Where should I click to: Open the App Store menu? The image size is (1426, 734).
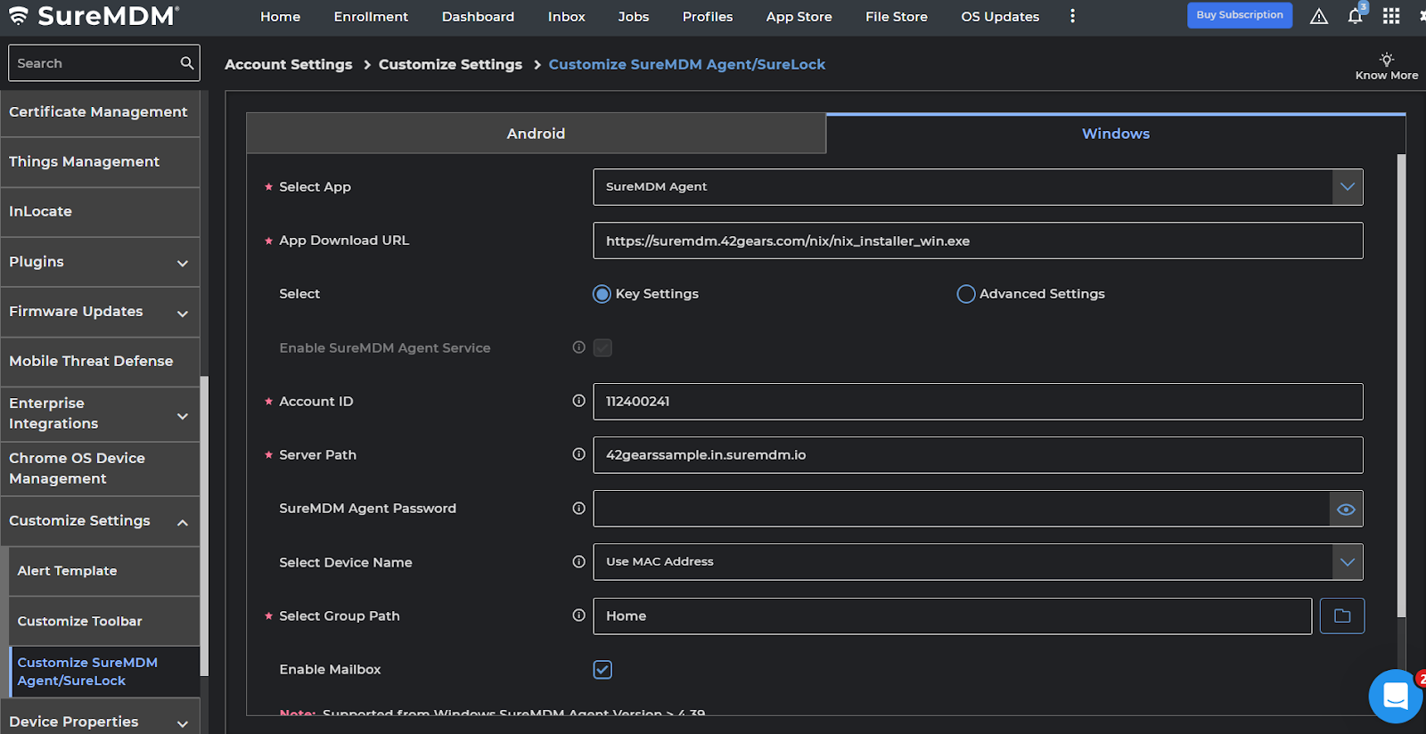click(799, 16)
